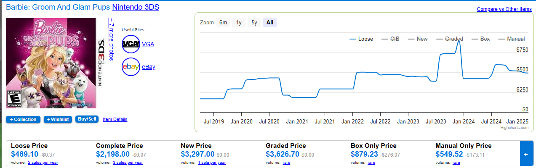Click the Loose price change -$0.37
This screenshot has width=536, height=168.
[x=48, y=155]
